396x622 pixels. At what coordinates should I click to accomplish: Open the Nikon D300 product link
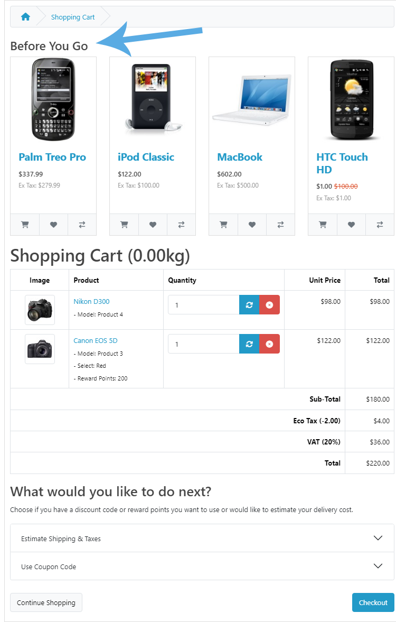click(91, 302)
